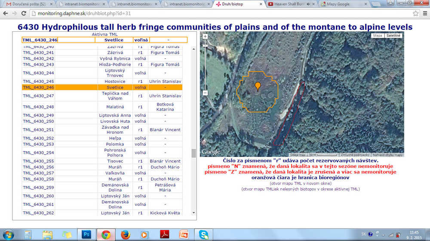This screenshot has height=241, width=430.
Task: Close the Druh/biotop tab
Action: [x=261, y=4]
